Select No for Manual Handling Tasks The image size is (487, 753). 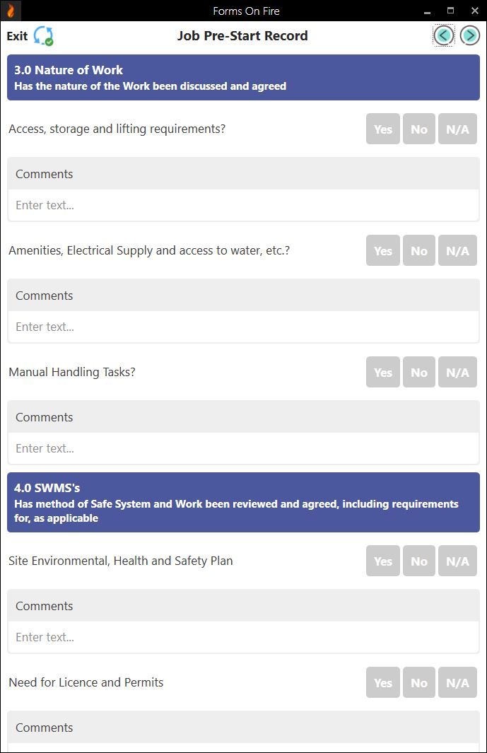tap(418, 372)
